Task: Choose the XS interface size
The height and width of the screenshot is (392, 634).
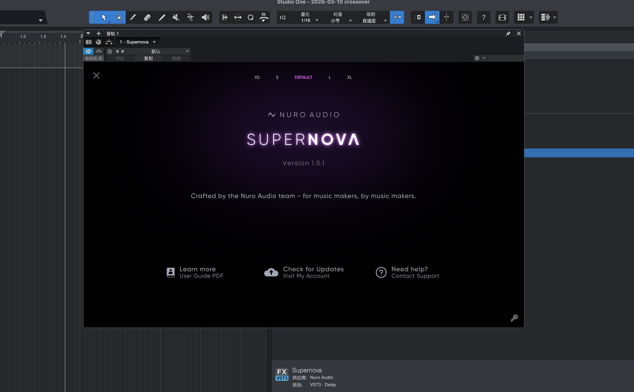Action: [x=257, y=77]
